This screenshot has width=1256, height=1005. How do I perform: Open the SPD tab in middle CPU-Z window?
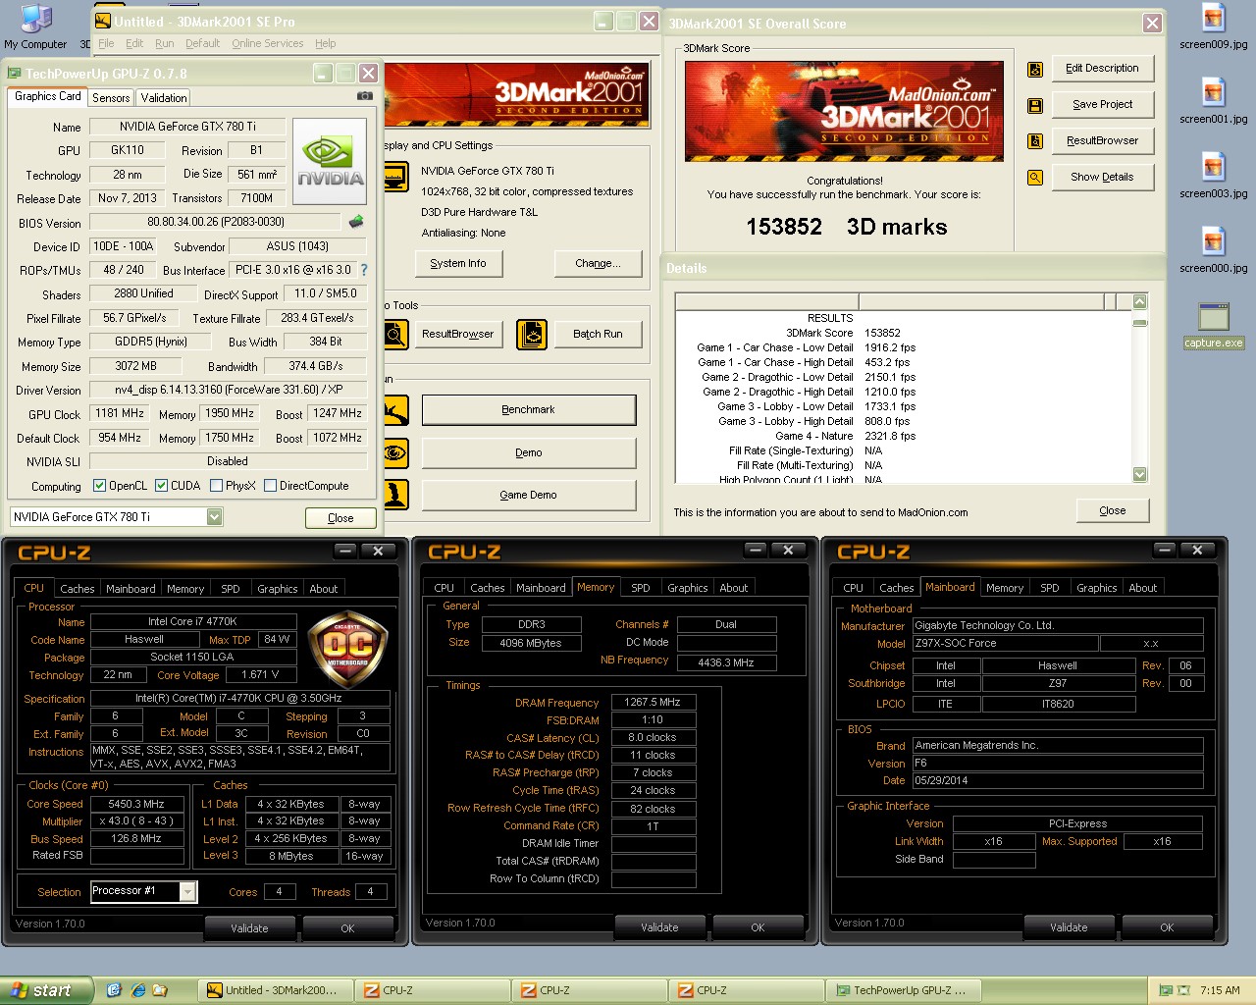(641, 588)
